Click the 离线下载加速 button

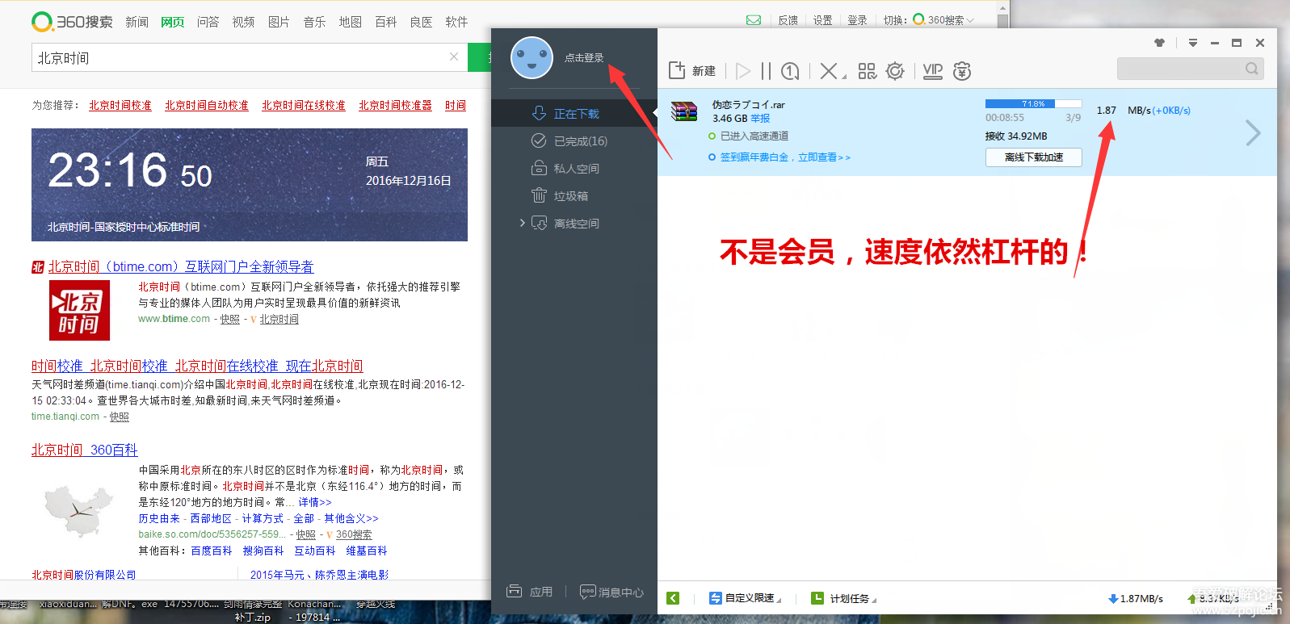pyautogui.click(x=1034, y=157)
